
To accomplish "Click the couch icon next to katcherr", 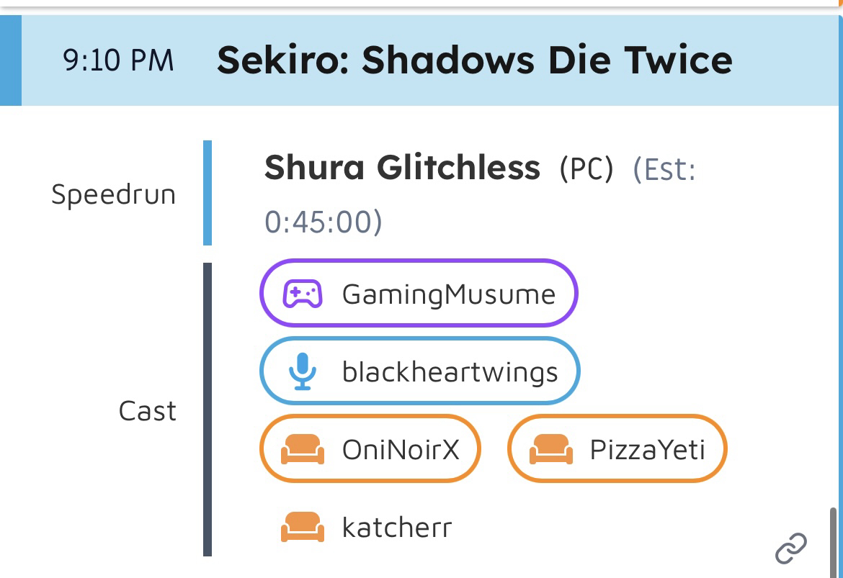I will coord(303,528).
